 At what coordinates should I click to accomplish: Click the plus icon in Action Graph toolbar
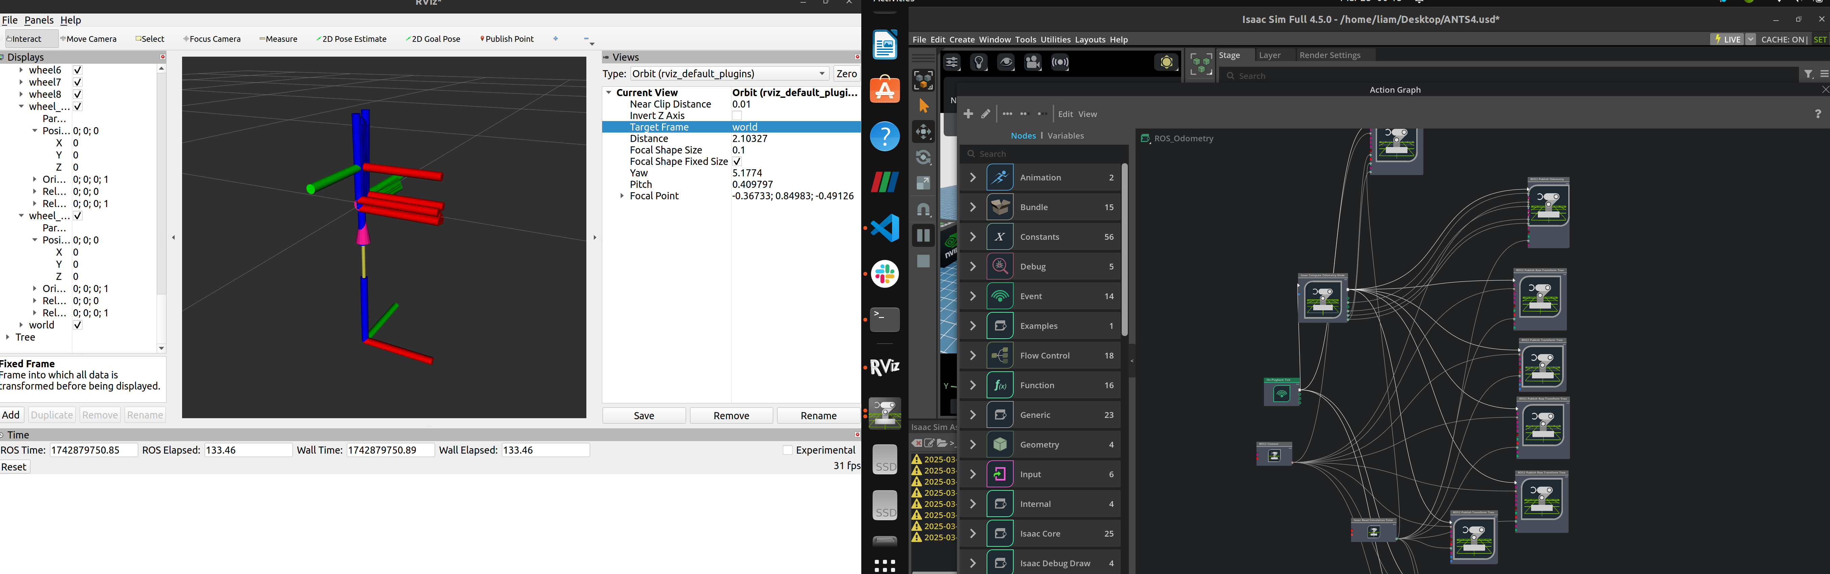(x=968, y=114)
